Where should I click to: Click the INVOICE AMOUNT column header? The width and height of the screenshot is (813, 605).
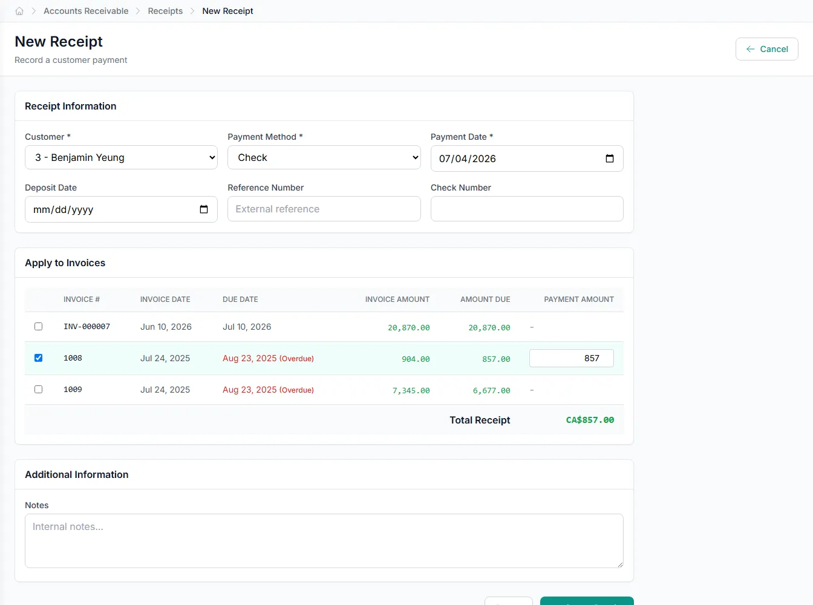397,299
